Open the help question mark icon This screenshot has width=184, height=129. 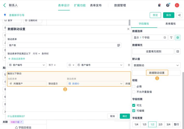point(168,5)
